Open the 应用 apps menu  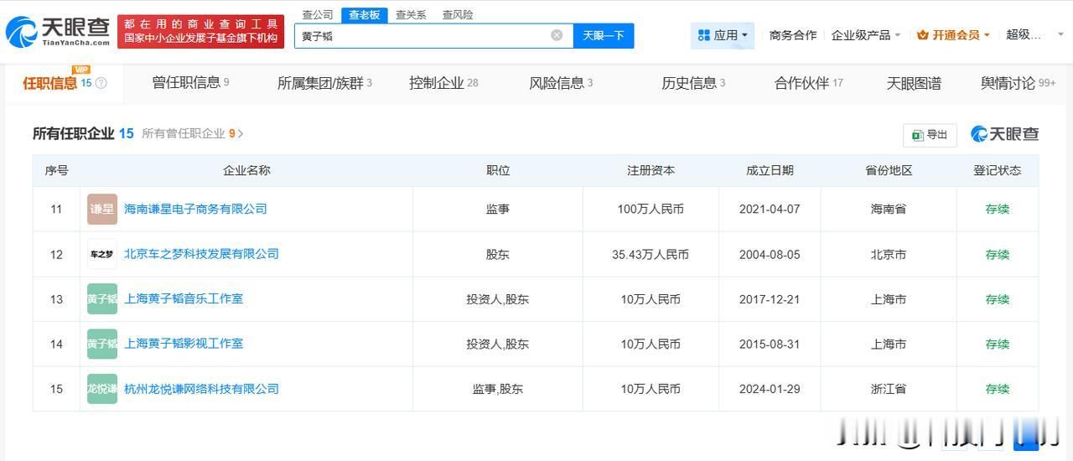(723, 35)
